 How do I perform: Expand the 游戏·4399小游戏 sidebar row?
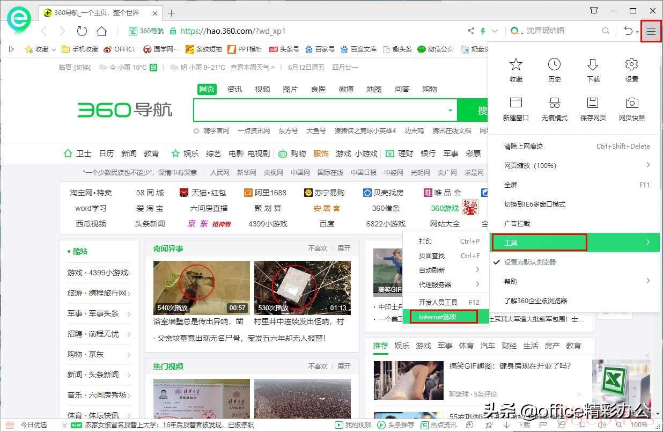[99, 273]
